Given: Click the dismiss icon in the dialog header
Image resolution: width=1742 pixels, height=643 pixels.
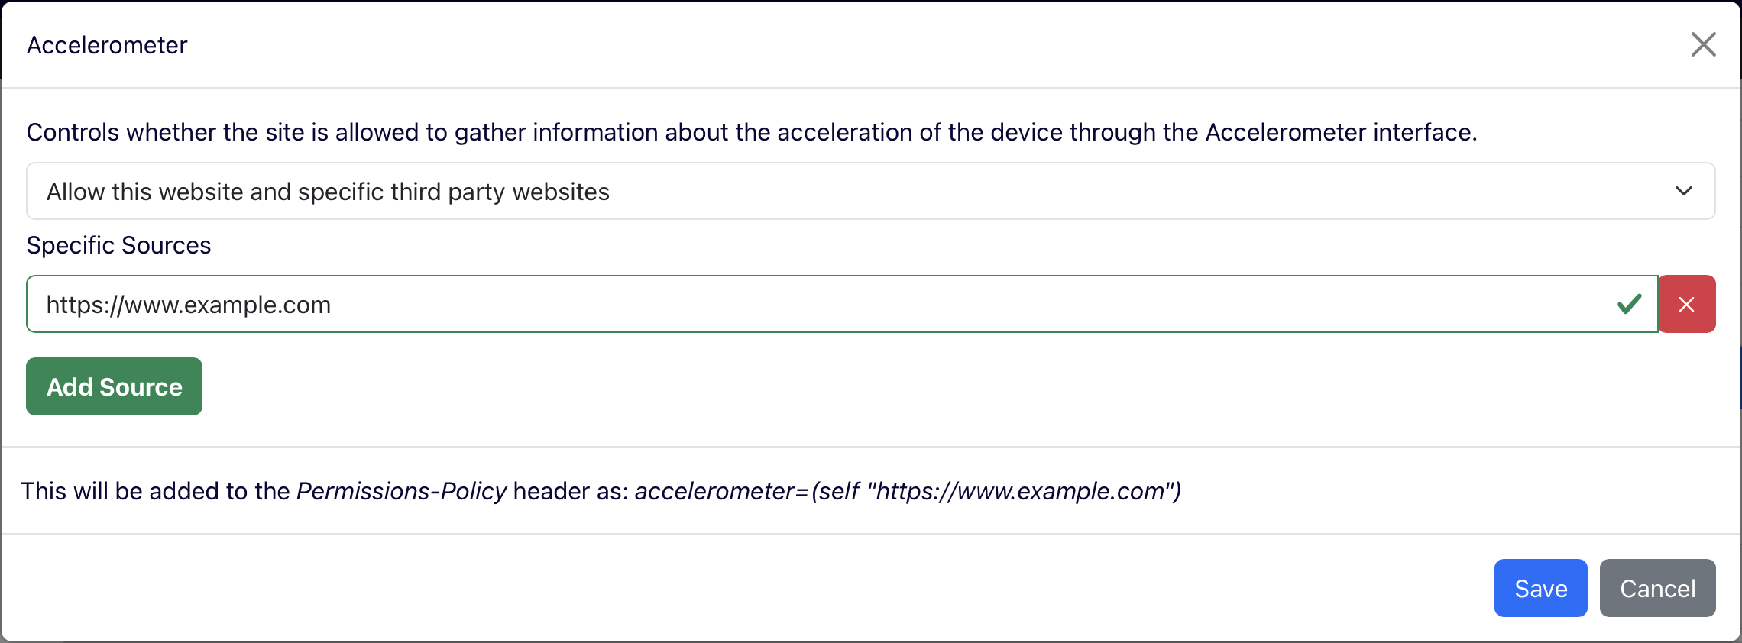Looking at the screenshot, I should [1703, 45].
